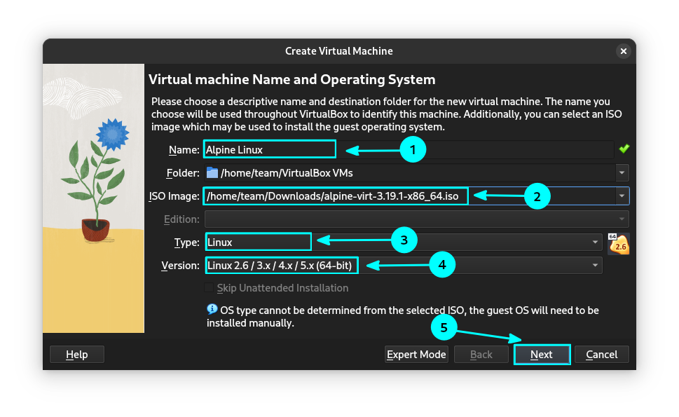Image resolution: width=679 pixels, height=417 pixels.
Task: Open the Version dropdown list
Action: click(595, 266)
